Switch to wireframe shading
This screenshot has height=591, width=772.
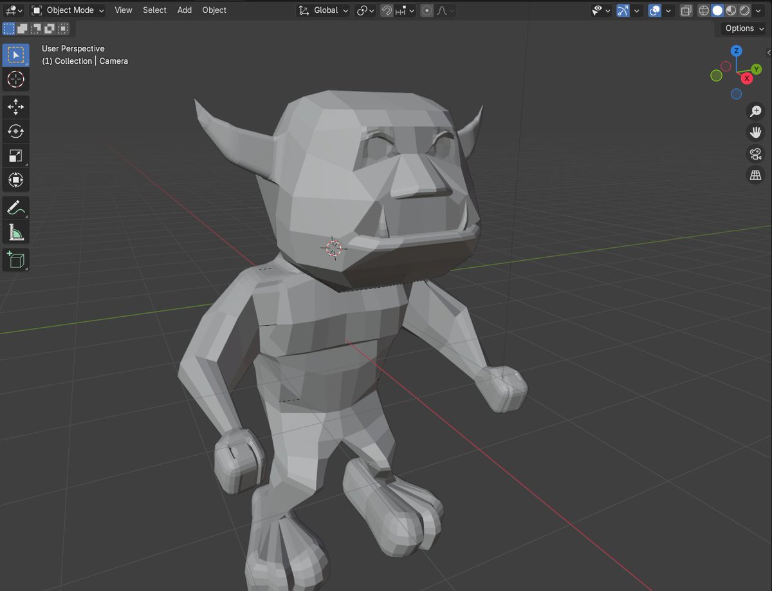coord(703,10)
